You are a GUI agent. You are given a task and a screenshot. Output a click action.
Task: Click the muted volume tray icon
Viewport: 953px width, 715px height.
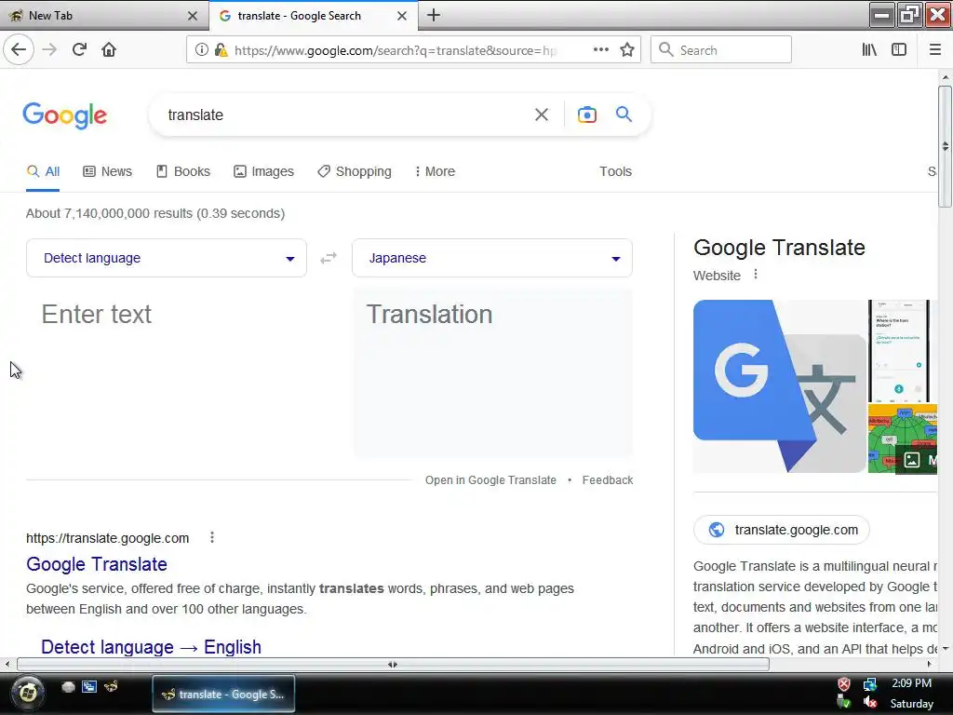point(870,702)
